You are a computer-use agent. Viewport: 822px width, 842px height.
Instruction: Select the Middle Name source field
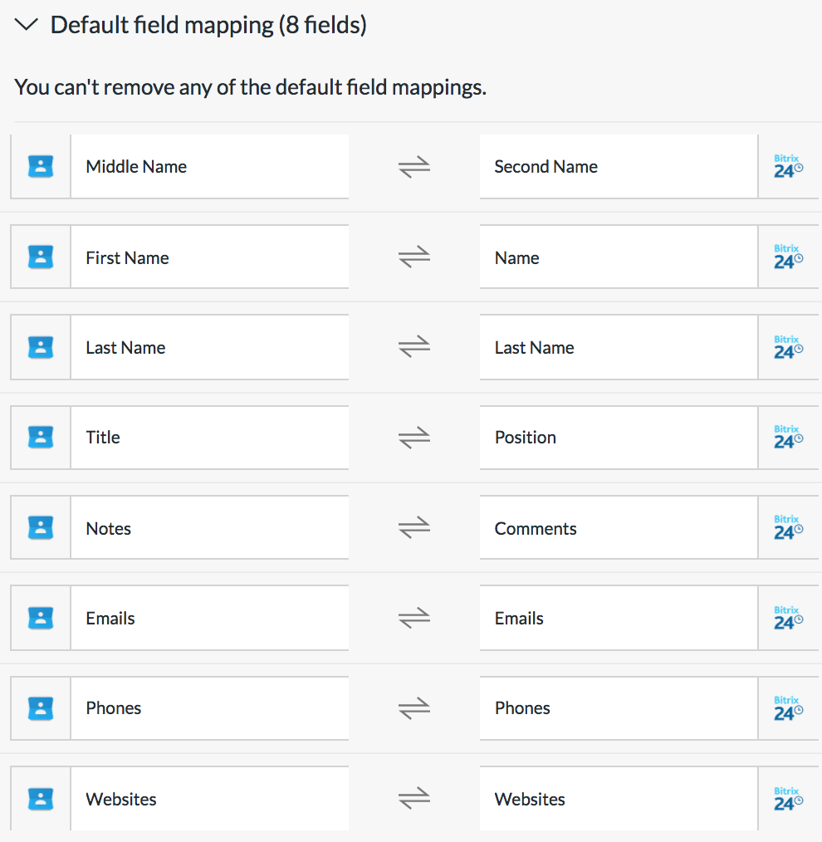(210, 166)
